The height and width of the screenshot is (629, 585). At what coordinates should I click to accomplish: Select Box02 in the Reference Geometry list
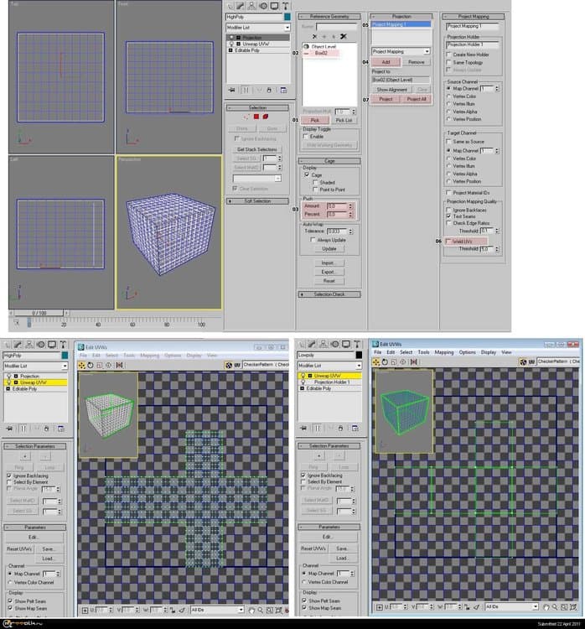point(321,53)
